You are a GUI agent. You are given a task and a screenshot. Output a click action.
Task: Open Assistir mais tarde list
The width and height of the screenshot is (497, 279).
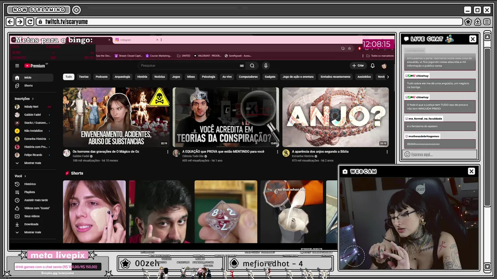[32, 200]
